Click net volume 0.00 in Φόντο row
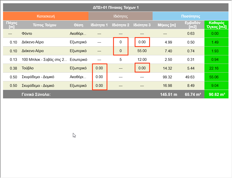Screen dimensions: 232x178 pyautogui.click(x=215, y=34)
